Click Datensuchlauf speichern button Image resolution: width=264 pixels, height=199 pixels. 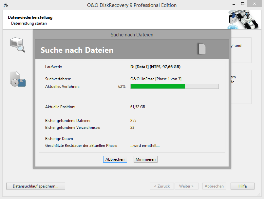click(36, 186)
